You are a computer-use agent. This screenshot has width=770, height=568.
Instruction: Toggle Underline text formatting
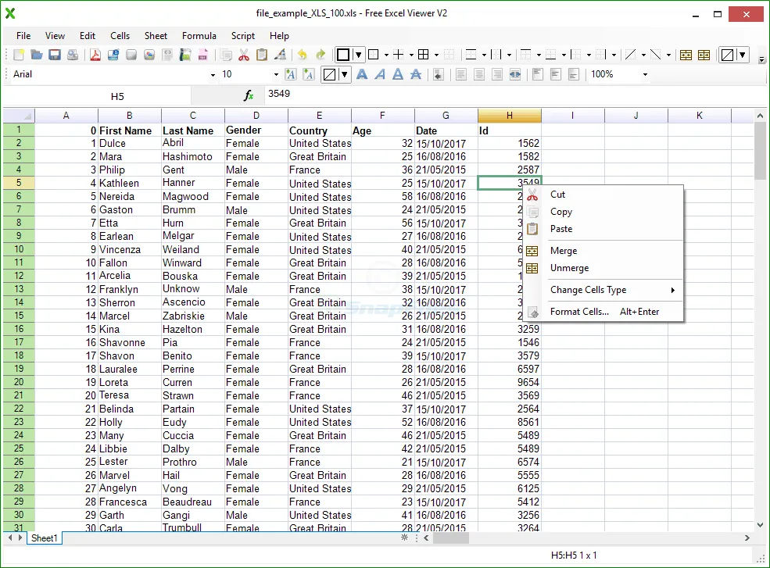(398, 74)
